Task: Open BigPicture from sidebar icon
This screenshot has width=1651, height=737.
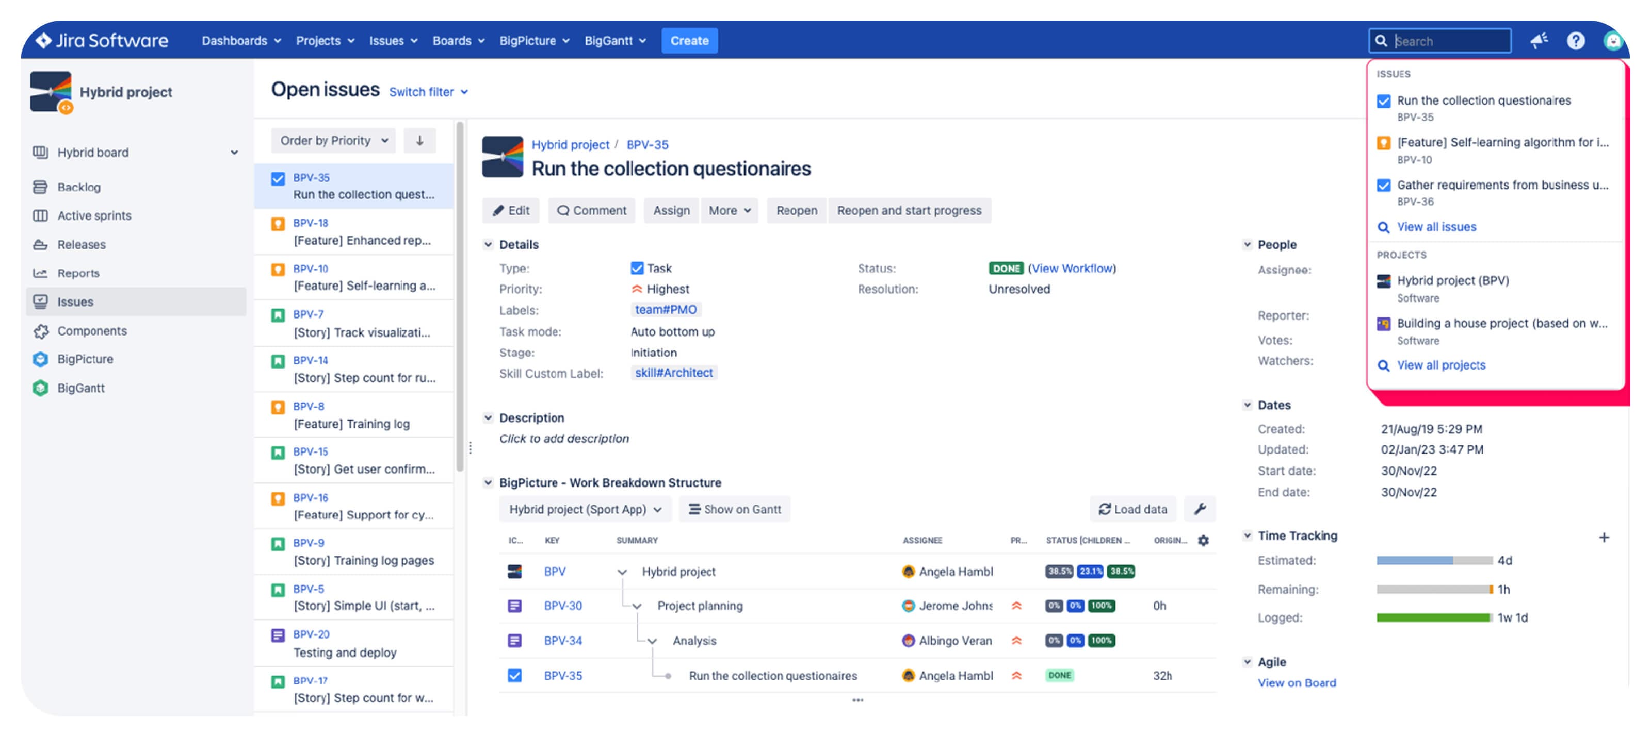Action: 40,359
